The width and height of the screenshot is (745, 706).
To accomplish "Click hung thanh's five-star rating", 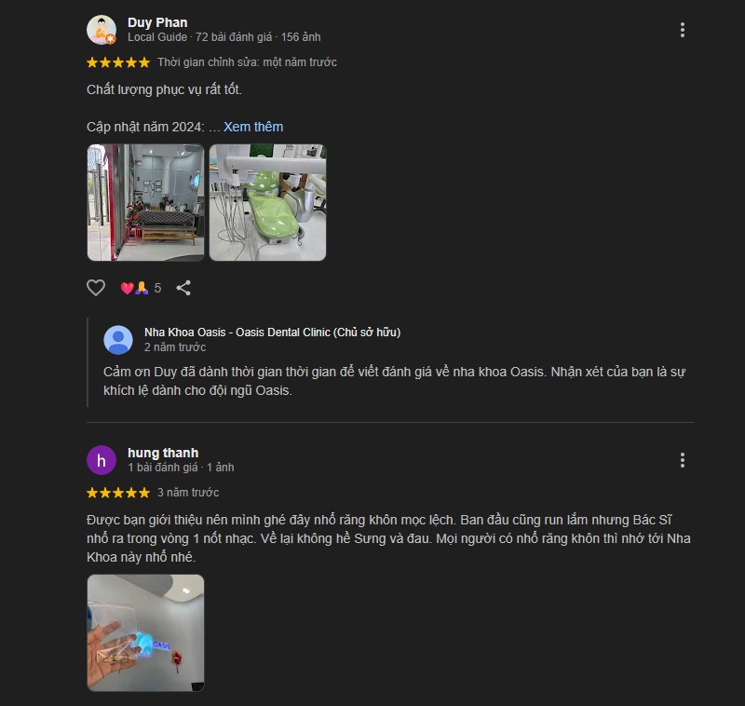I will pos(118,493).
